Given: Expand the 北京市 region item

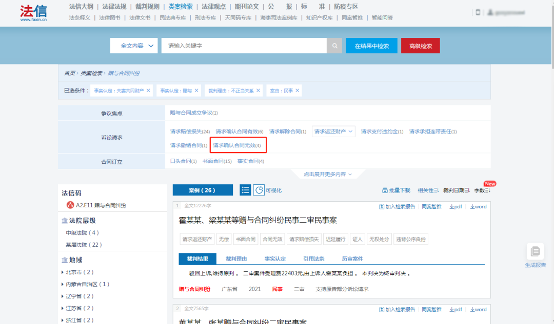Looking at the screenshot, I should click(63, 272).
